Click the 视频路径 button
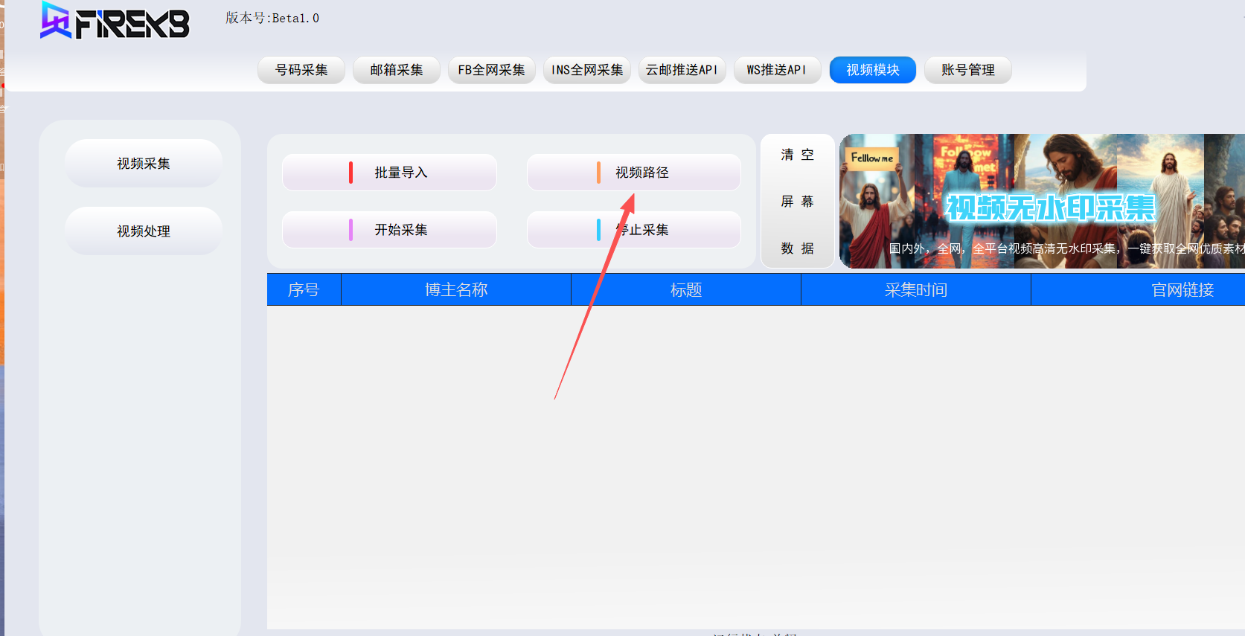 coord(634,173)
